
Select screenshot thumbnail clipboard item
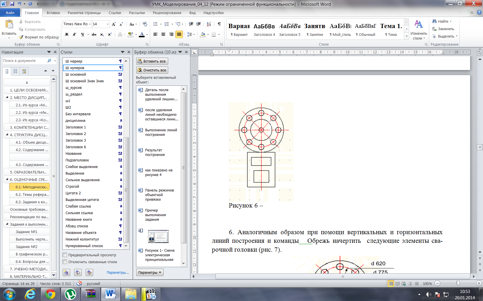tap(158, 236)
